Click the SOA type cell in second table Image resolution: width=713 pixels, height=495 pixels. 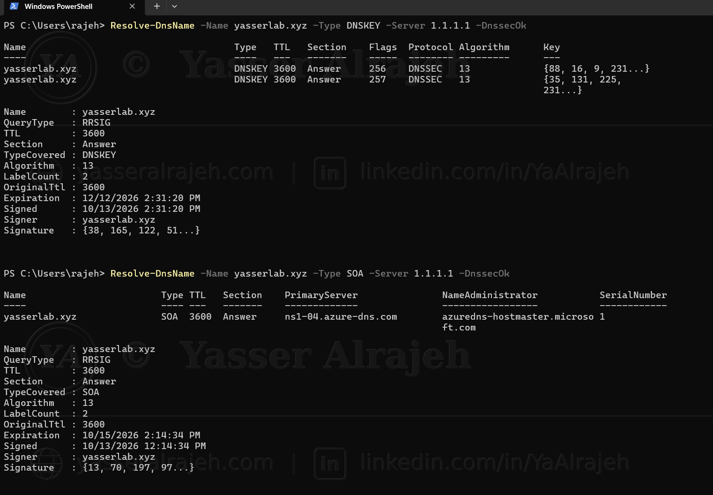point(169,316)
